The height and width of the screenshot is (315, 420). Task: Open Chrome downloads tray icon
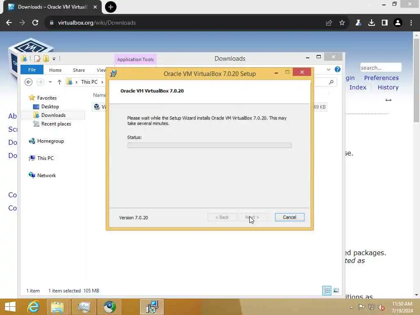tap(372, 23)
